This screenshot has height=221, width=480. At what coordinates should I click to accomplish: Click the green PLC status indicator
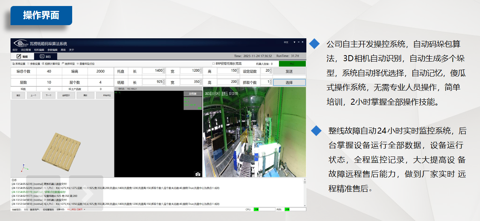(292, 64)
